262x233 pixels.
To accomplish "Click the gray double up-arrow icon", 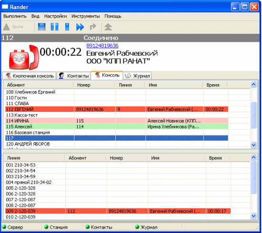I will (108, 27).
